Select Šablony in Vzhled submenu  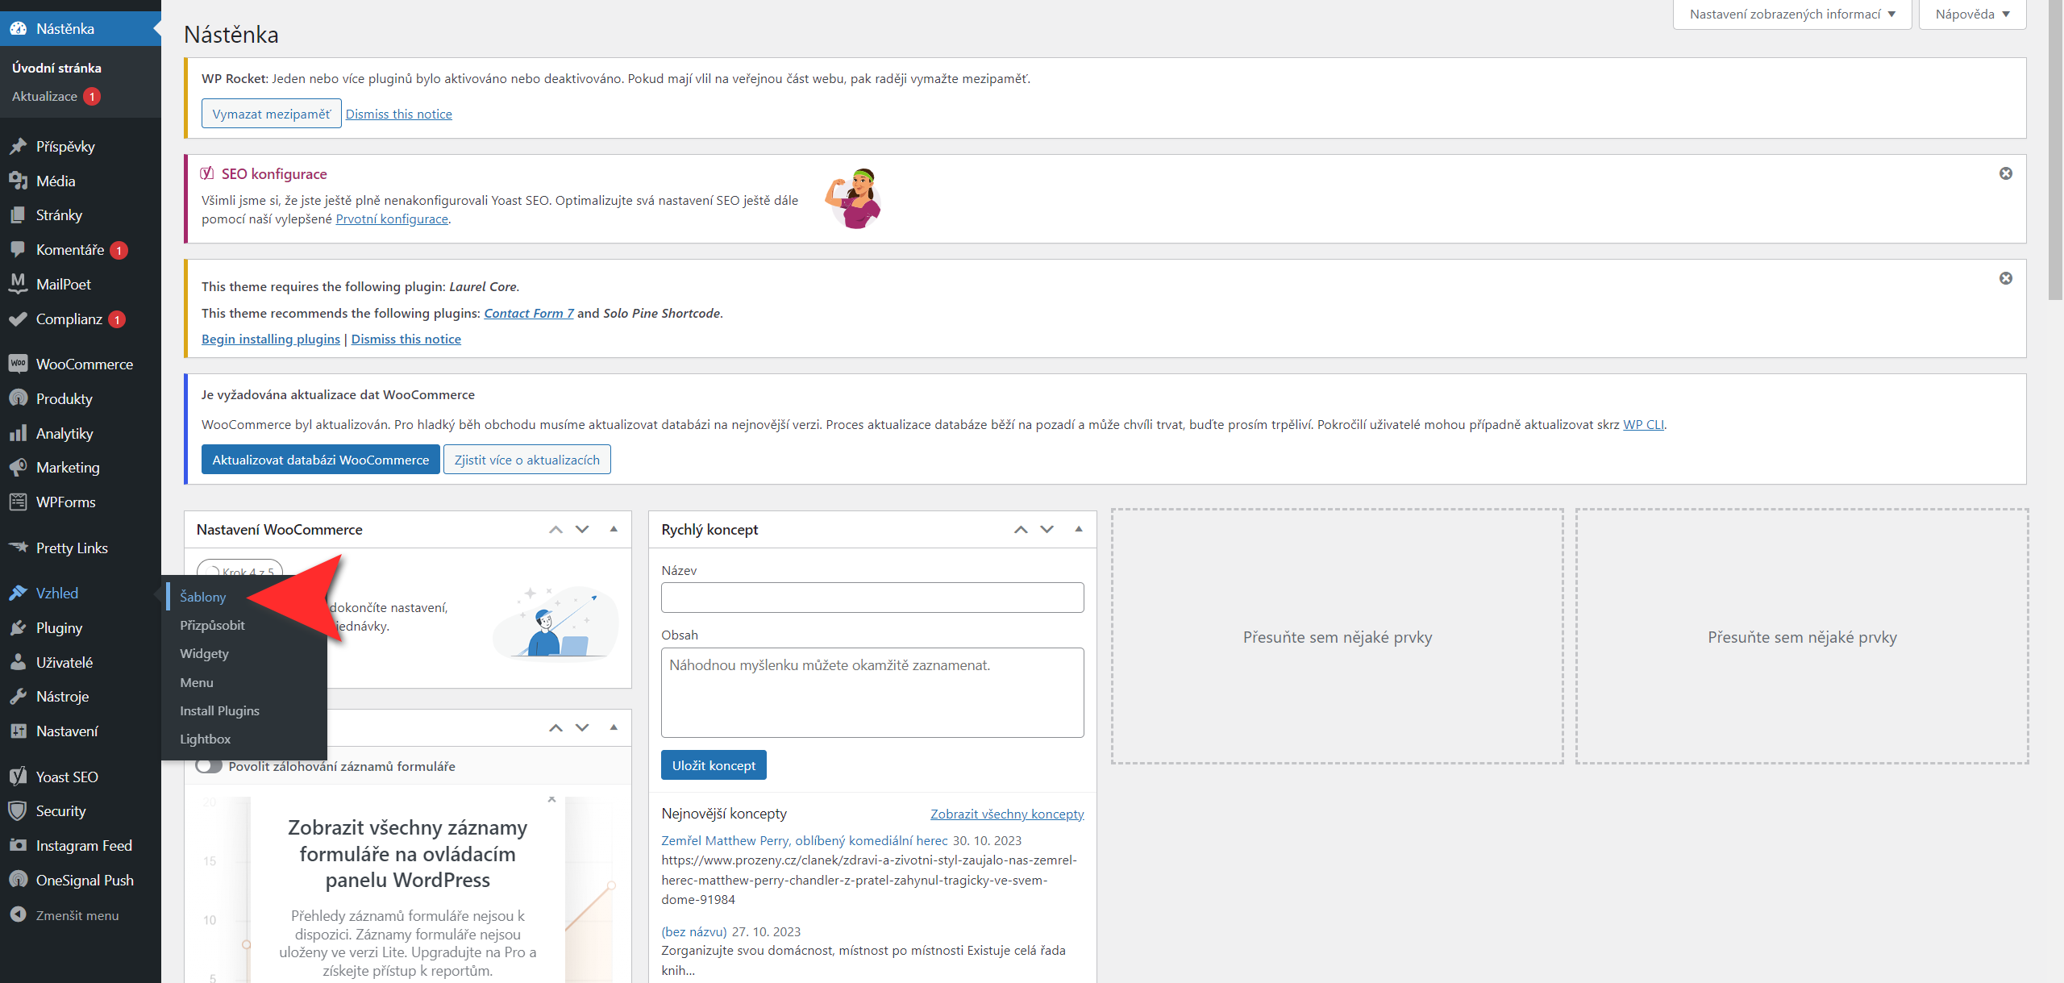coord(203,597)
